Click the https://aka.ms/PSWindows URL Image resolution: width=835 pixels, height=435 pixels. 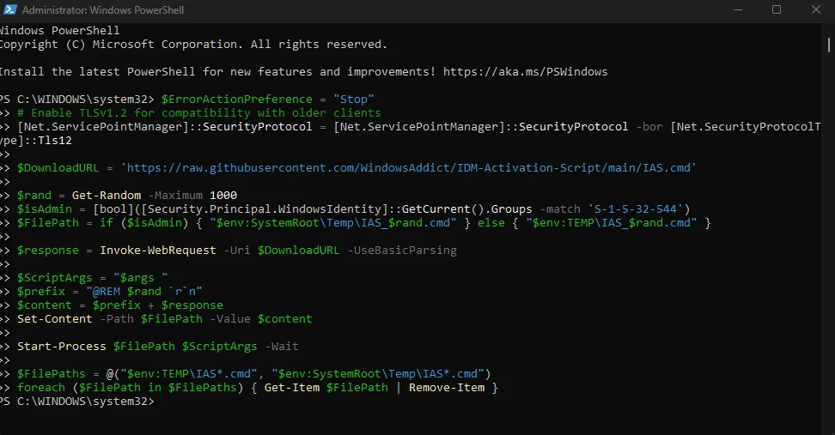coord(525,72)
